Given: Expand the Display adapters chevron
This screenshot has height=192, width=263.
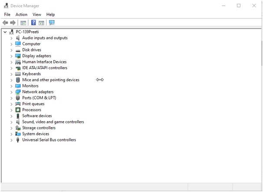Looking at the screenshot, I should tap(11, 56).
